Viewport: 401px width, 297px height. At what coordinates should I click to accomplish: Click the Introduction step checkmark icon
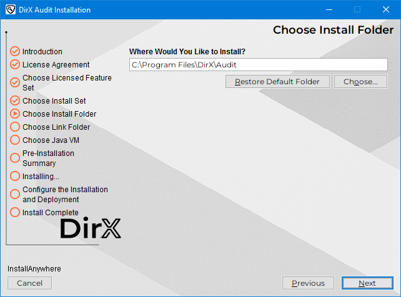(x=15, y=52)
